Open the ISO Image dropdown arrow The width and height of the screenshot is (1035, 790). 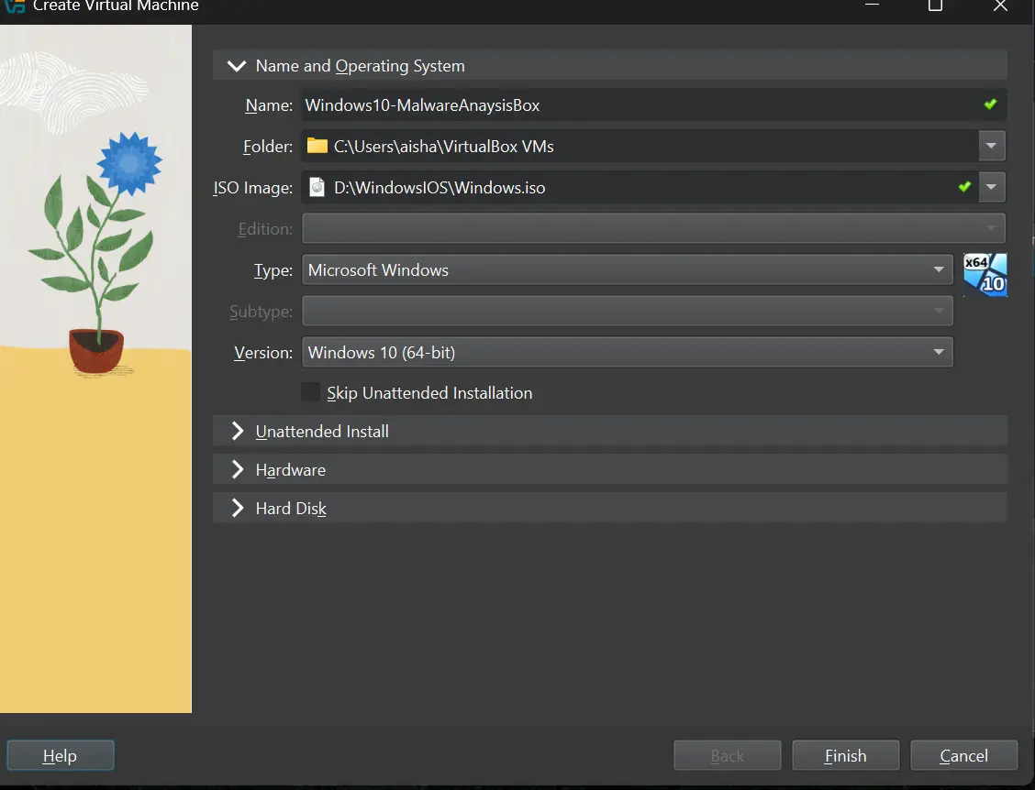pos(991,188)
